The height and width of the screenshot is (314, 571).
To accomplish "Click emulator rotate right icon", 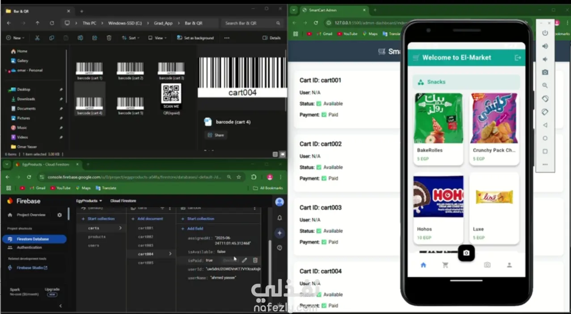I will [x=545, y=112].
